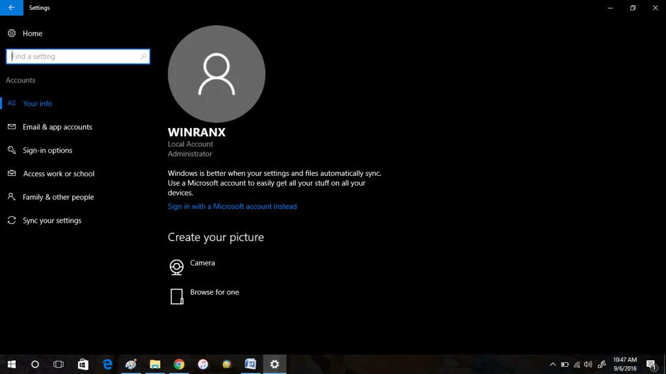The height and width of the screenshot is (374, 666).
Task: Open the Windows Start menu
Action: (x=12, y=364)
